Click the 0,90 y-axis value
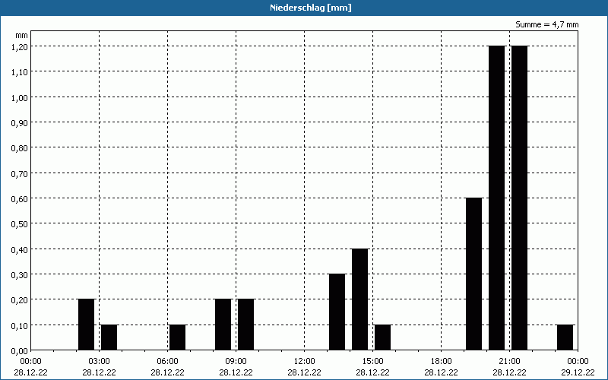Image resolution: width=608 pixels, height=380 pixels. (20, 122)
